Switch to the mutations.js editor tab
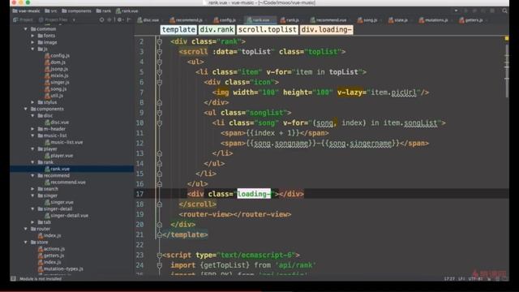 434,20
